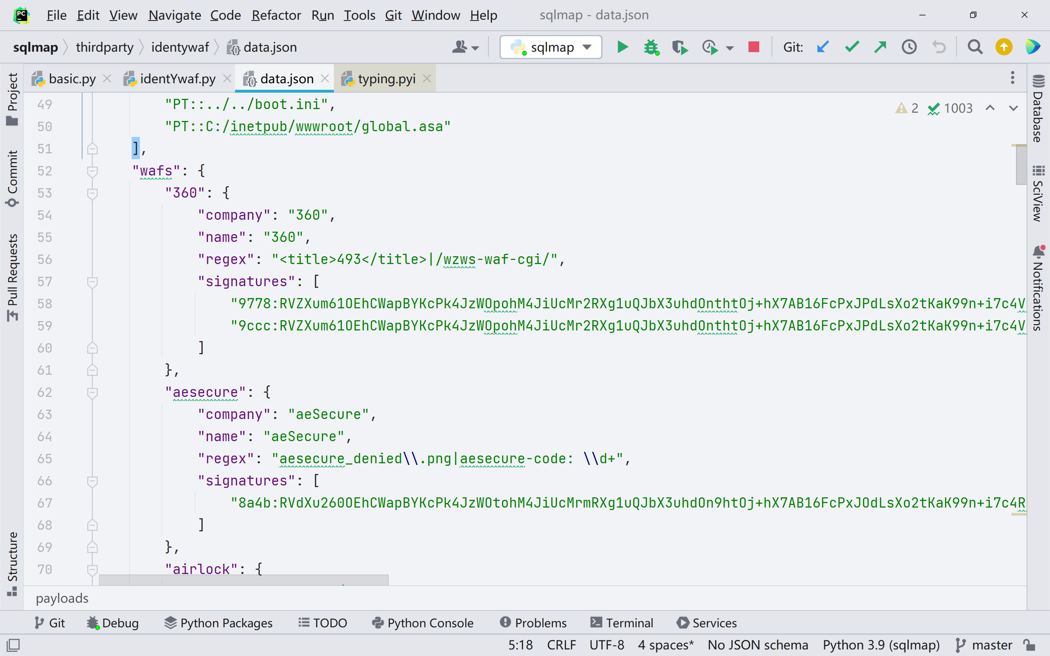Image resolution: width=1050 pixels, height=656 pixels.
Task: Open the Commit tool window
Action: pyautogui.click(x=12, y=178)
